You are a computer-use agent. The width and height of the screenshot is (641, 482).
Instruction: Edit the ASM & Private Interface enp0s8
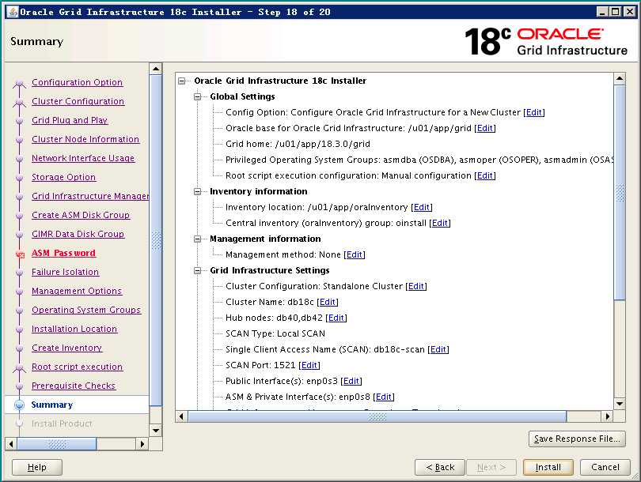[x=384, y=397]
